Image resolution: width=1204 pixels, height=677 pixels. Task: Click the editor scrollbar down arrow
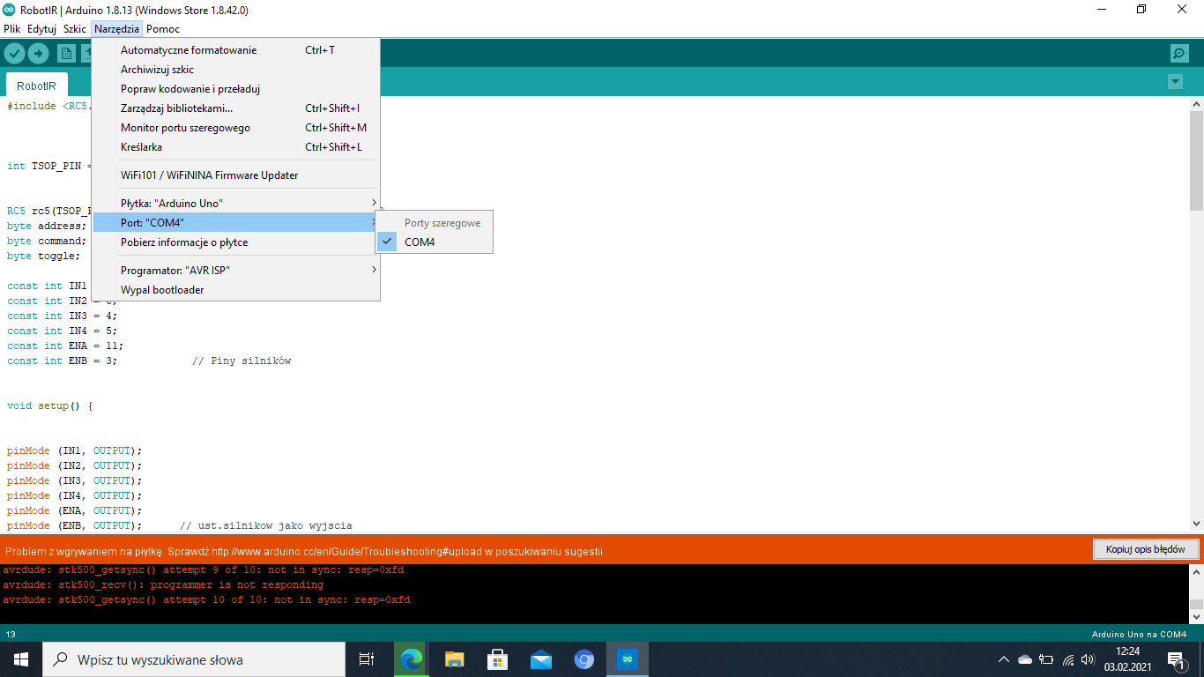[1196, 523]
